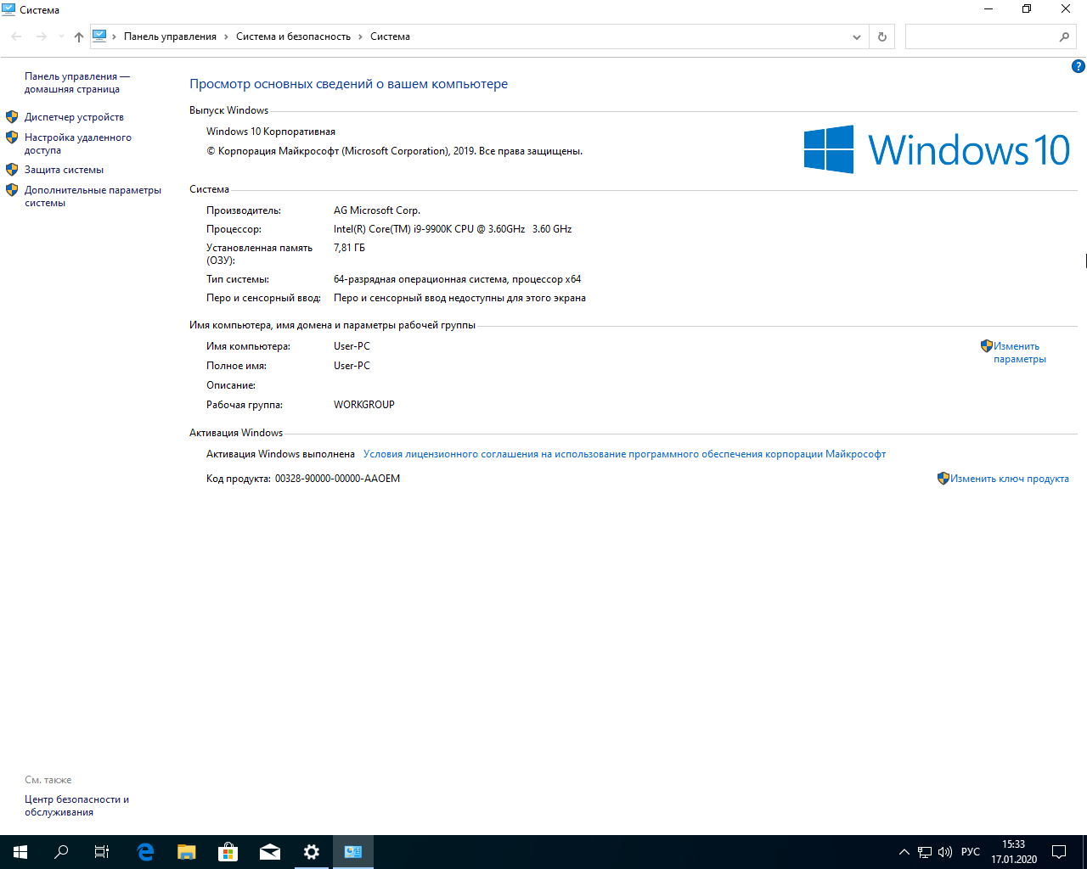Click the 'WORKGROUP' workgroup value

(x=364, y=405)
